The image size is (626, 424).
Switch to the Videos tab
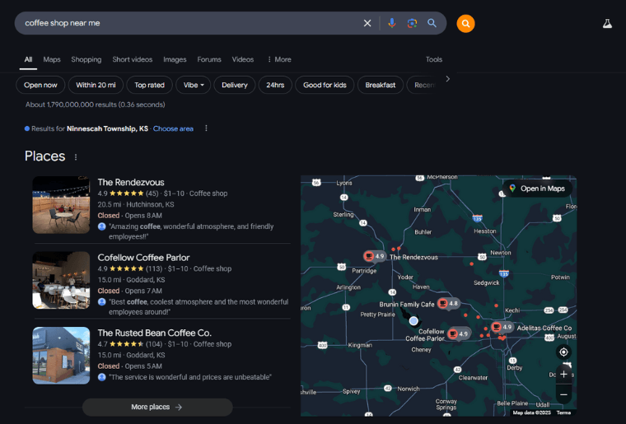click(243, 59)
